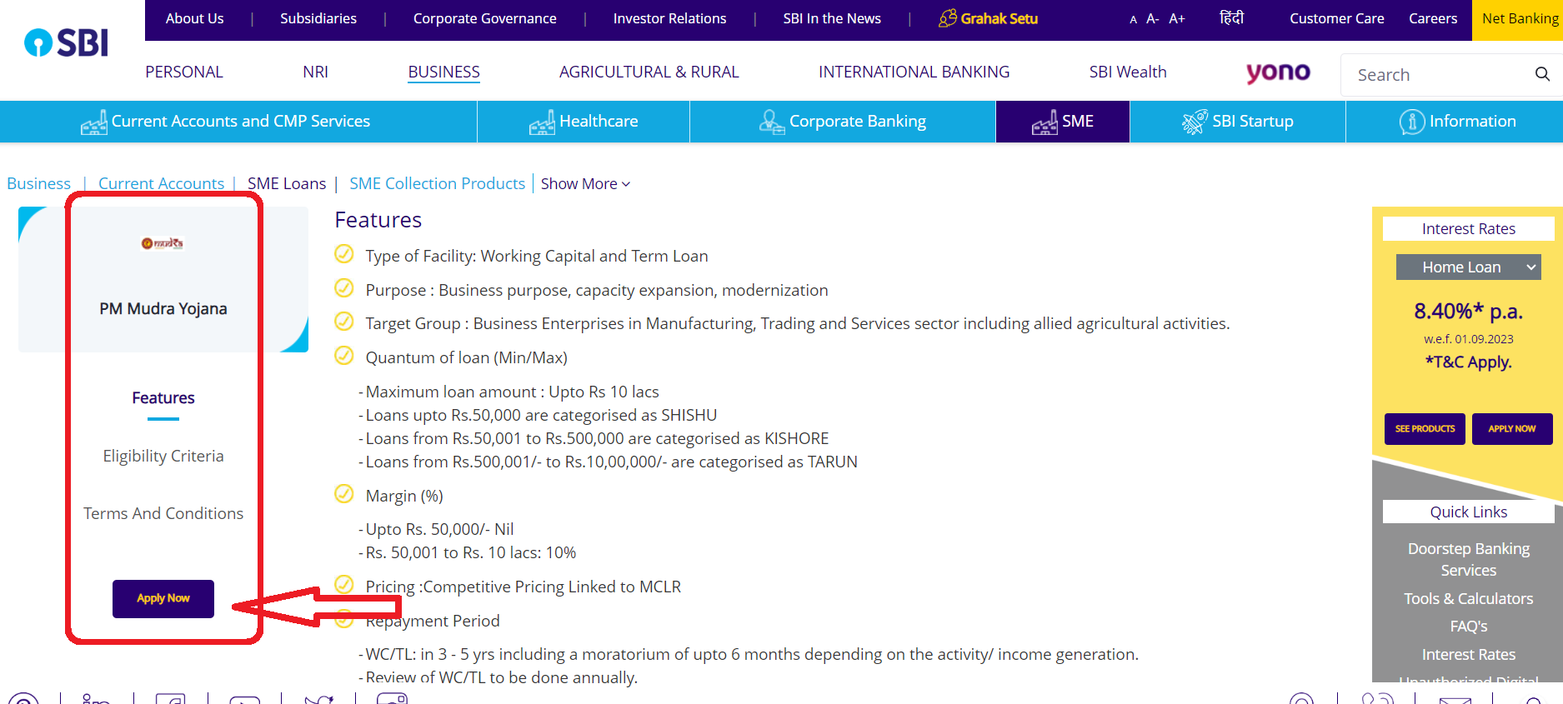Image resolution: width=1563 pixels, height=704 pixels.
Task: Expand the Show More dropdown
Action: pos(585,183)
